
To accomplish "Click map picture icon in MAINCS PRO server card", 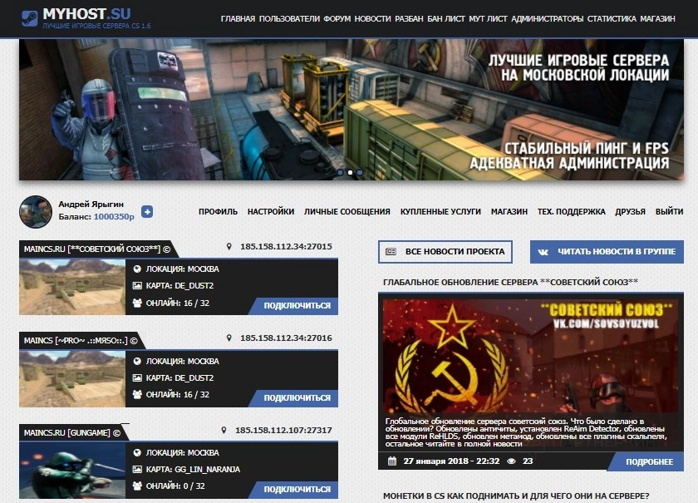I will coord(137,377).
